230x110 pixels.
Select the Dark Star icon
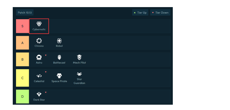tap(39, 94)
